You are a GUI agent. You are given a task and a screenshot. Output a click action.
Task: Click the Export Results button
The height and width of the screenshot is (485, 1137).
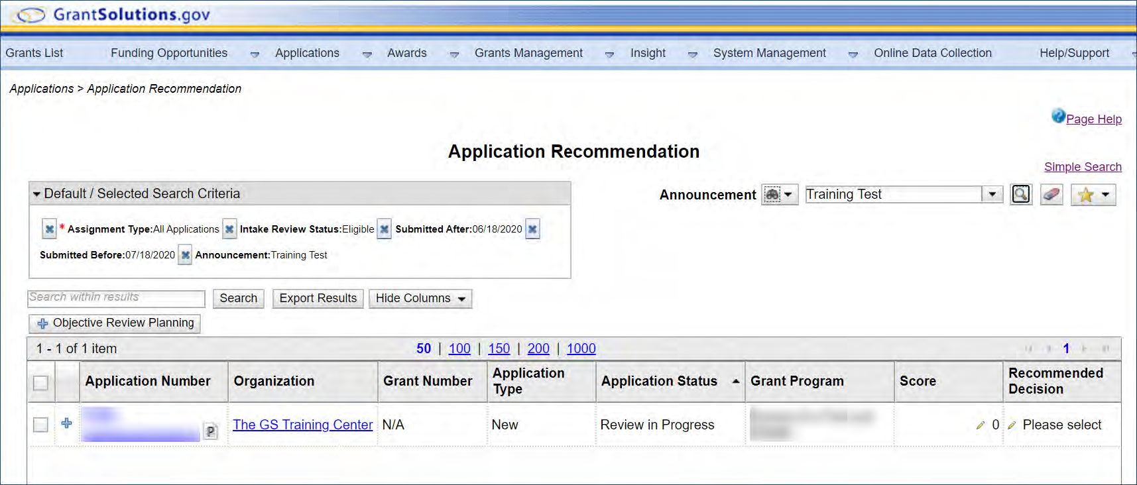[318, 299]
